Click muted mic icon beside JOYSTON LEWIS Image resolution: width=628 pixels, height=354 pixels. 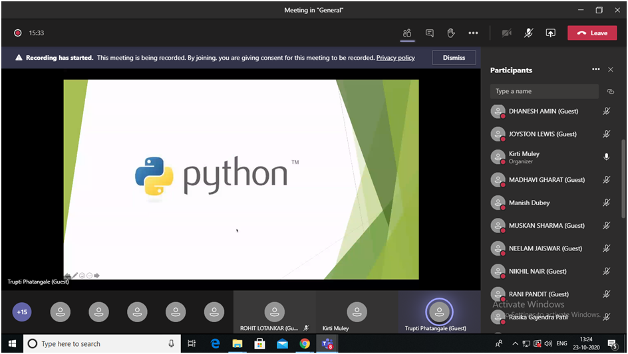[606, 134]
